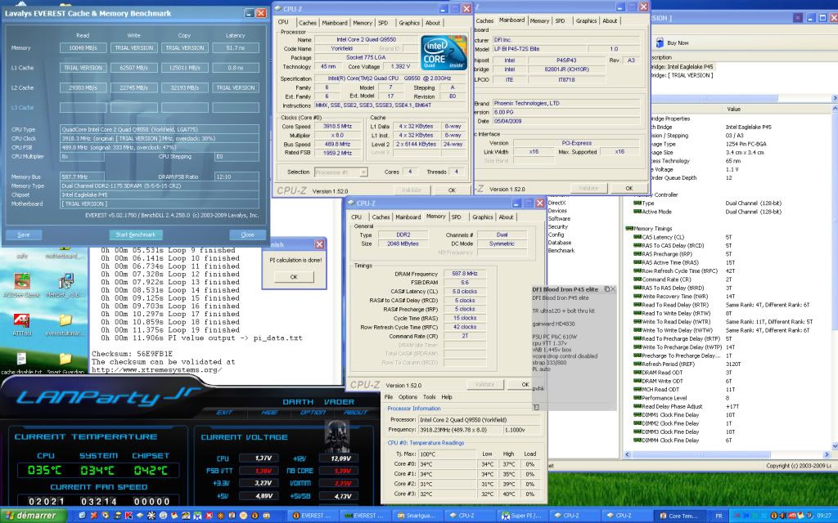Open About tab in CPU-Z mainboard window
The image size is (838, 523).
610,20
